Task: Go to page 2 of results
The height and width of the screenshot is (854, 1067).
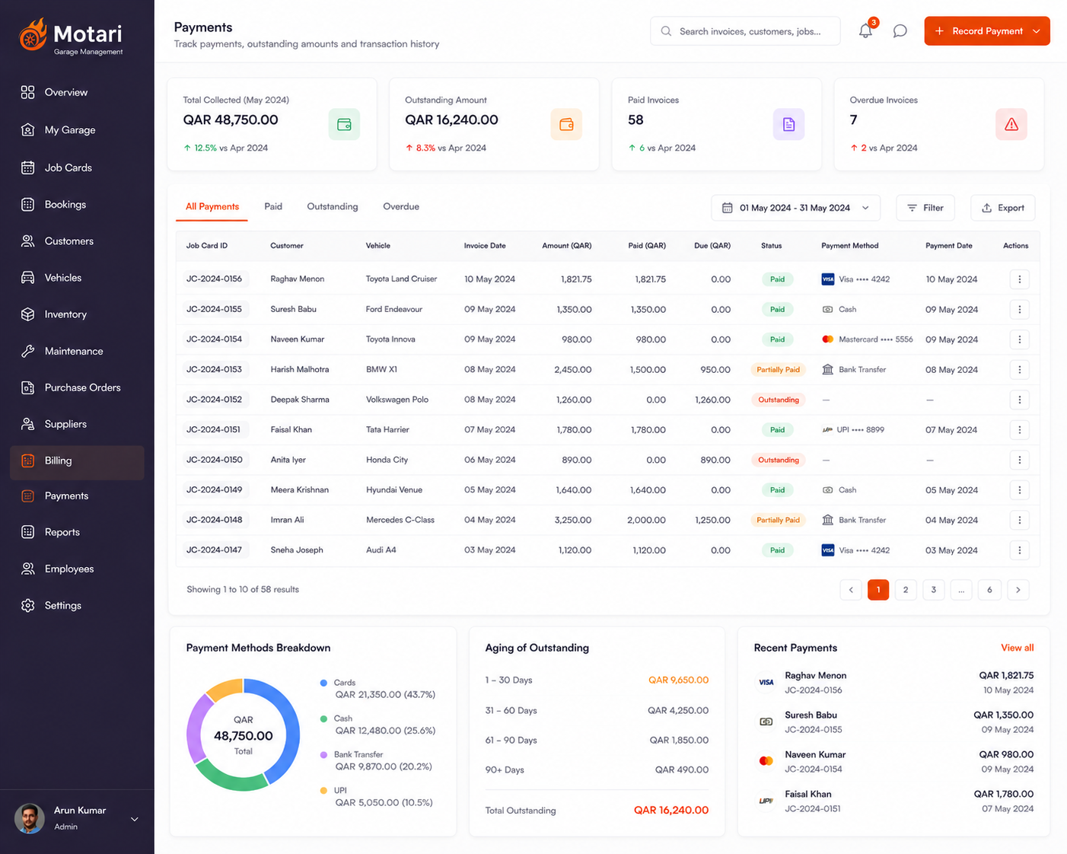Action: coord(906,590)
